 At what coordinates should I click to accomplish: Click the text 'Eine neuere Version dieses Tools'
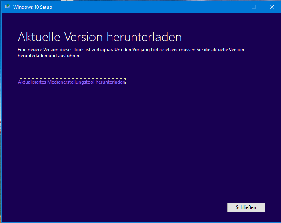(x=51, y=50)
